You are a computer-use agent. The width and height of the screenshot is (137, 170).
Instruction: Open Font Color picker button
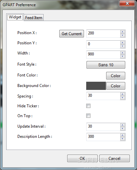click(116, 75)
